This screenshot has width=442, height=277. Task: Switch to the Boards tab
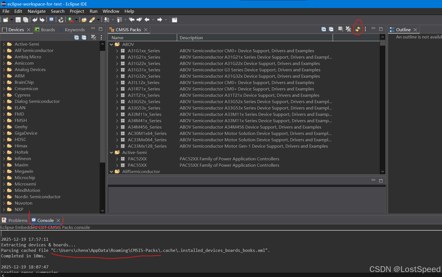pyautogui.click(x=45, y=30)
